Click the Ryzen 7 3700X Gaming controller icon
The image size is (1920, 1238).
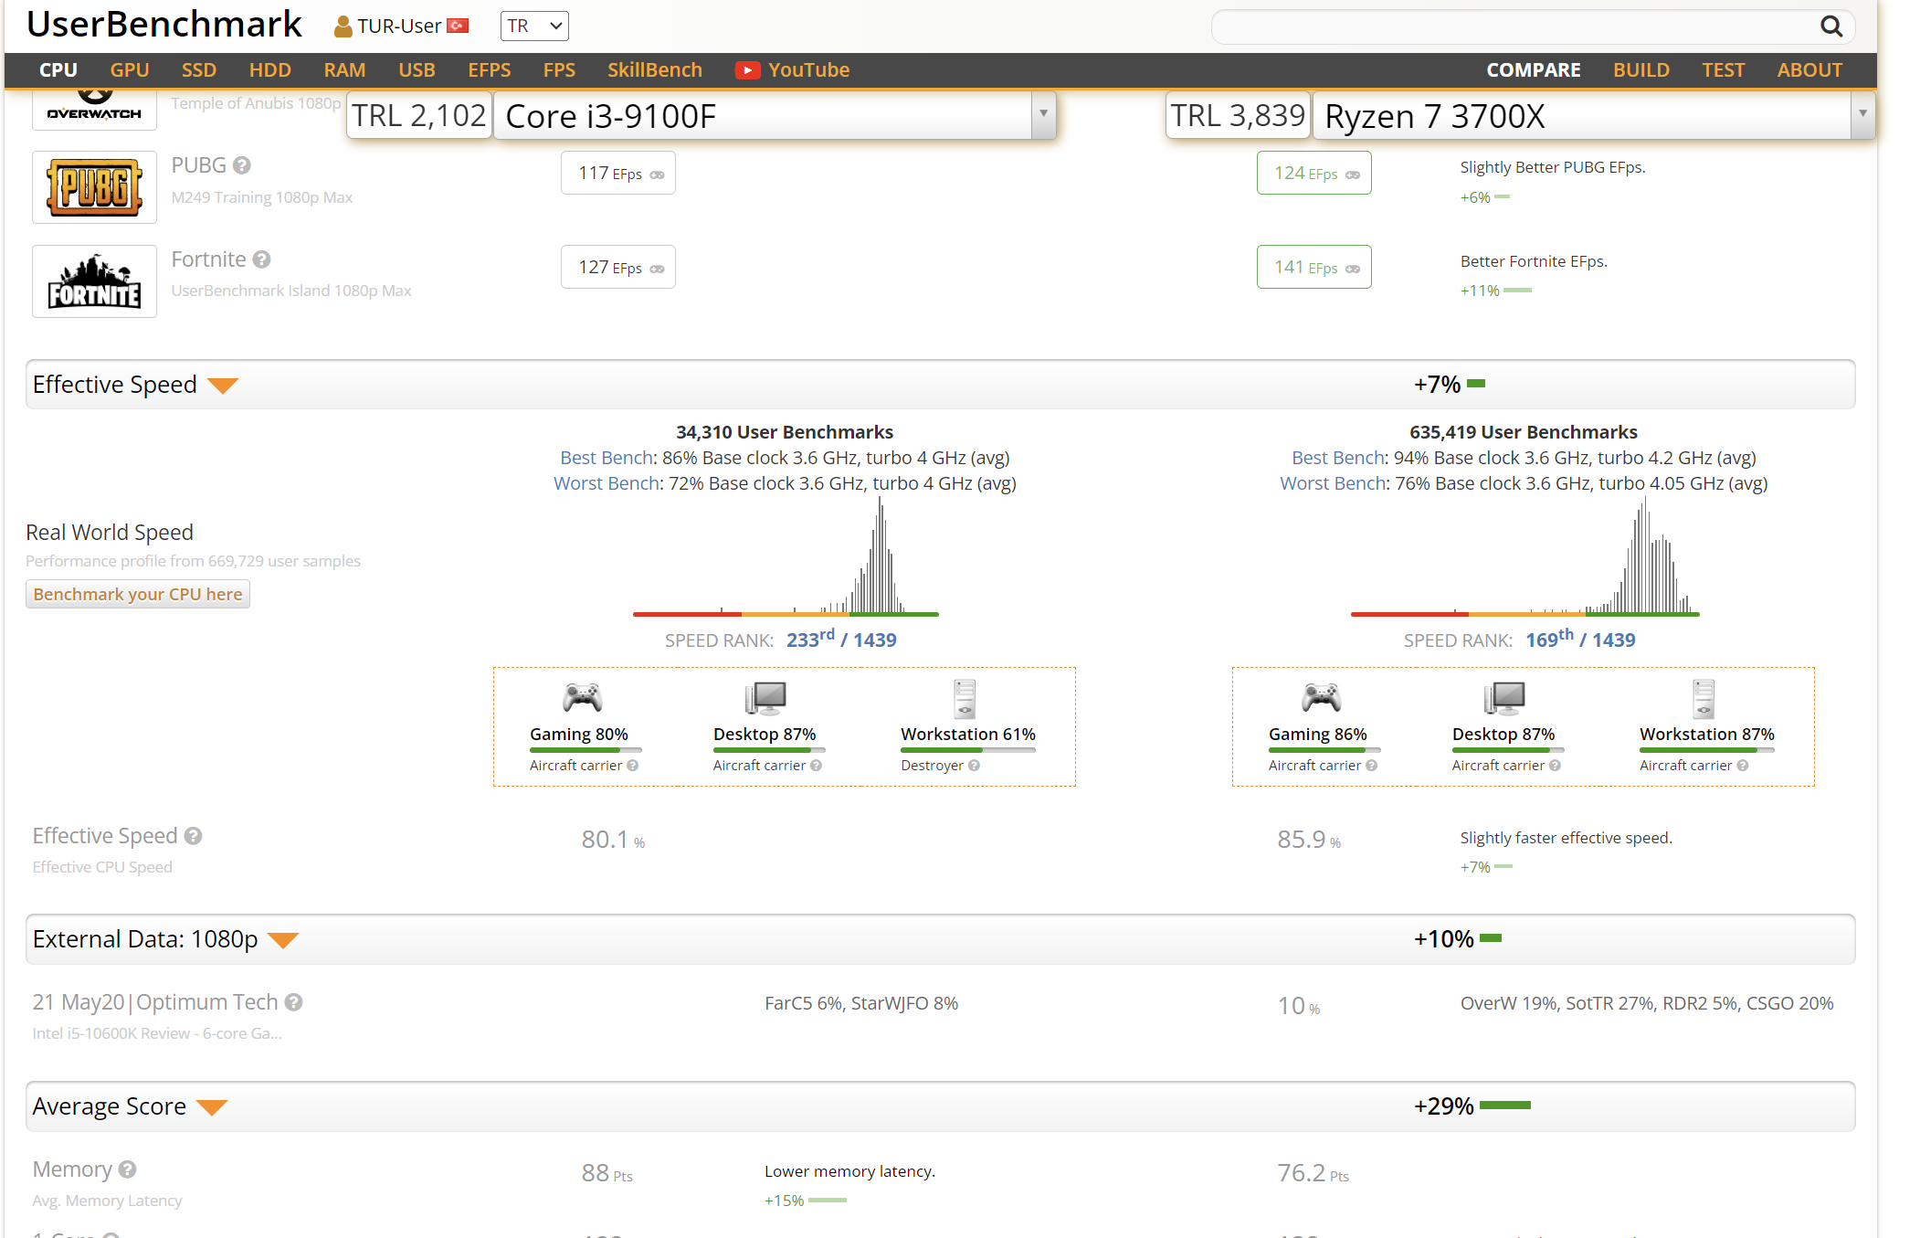point(1321,698)
